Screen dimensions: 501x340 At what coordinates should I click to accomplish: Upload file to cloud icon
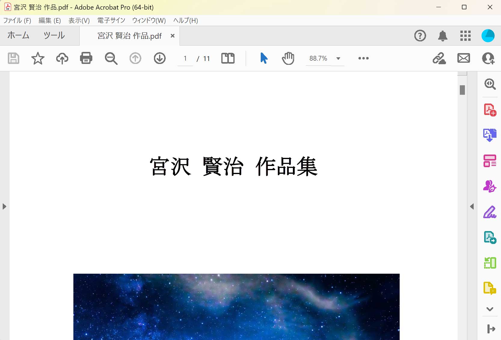[62, 58]
